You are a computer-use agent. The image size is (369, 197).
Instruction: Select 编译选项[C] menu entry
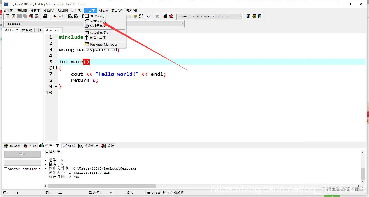(105, 16)
